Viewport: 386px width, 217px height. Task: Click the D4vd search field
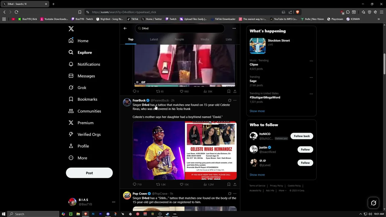pyautogui.click(x=180, y=28)
